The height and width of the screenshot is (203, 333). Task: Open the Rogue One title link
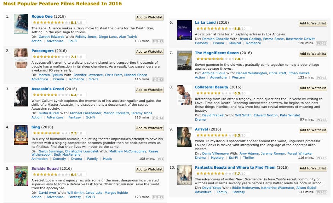click(42, 16)
